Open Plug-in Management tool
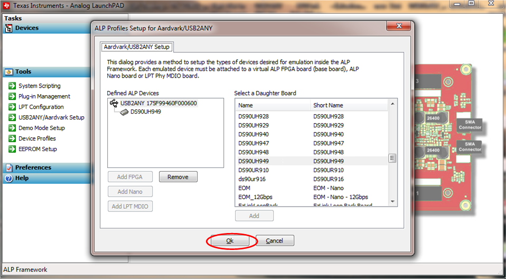 point(44,96)
